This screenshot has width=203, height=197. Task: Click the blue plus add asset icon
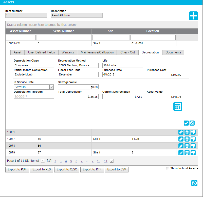click(193, 16)
